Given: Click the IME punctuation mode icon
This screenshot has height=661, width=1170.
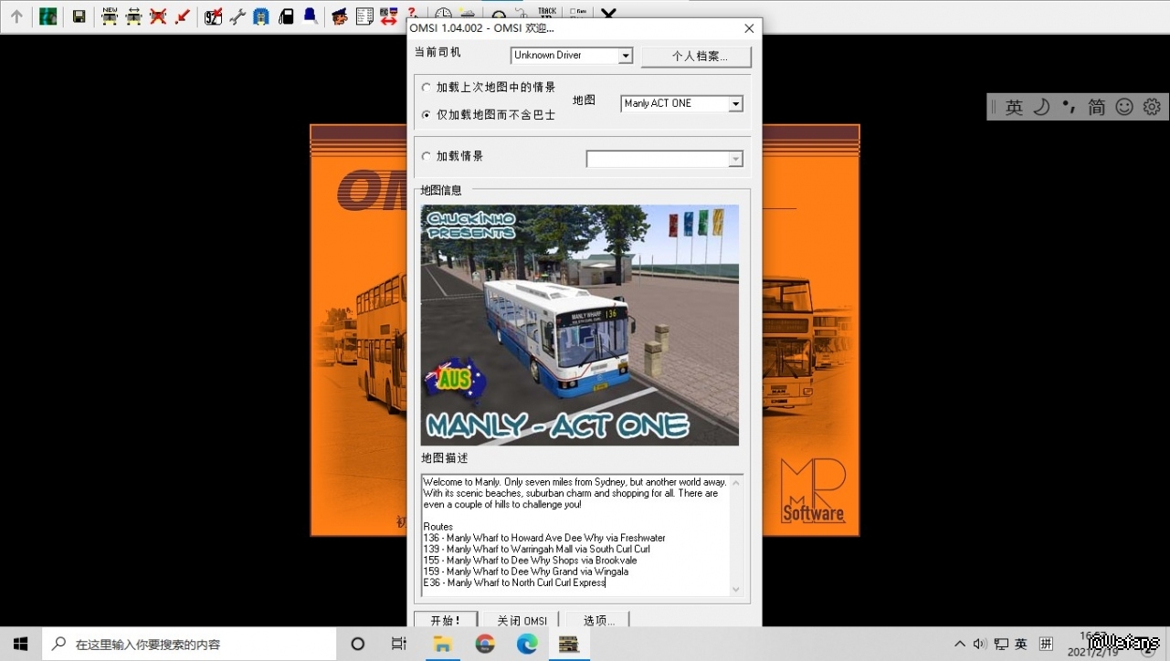Looking at the screenshot, I should pyautogui.click(x=1069, y=107).
